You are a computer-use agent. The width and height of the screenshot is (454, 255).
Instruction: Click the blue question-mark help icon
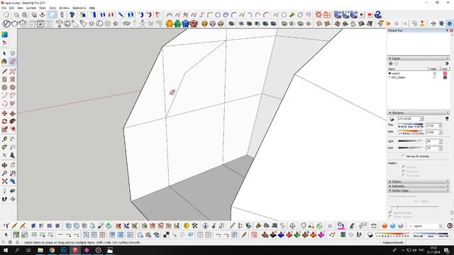(377, 14)
